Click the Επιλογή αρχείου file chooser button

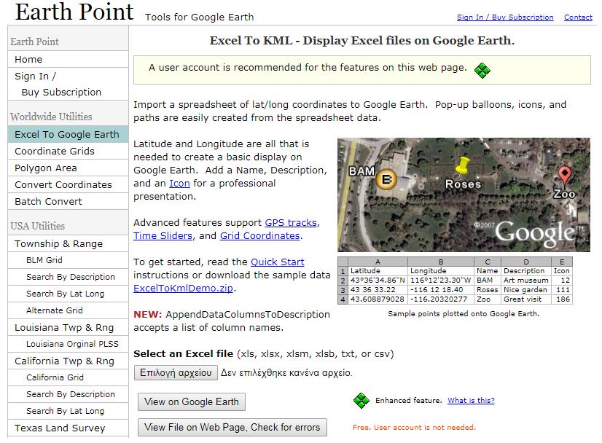click(176, 373)
